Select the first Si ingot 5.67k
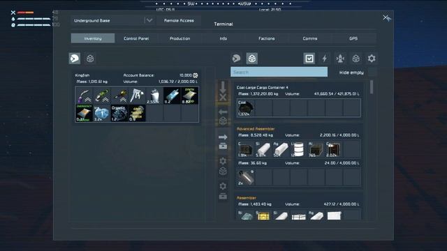Viewport: 447px width, 251px height. pyautogui.click(x=263, y=149)
